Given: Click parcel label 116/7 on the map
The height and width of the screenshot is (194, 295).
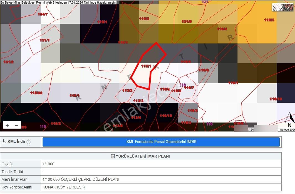Looking at the screenshot, I should (x=189, y=88).
